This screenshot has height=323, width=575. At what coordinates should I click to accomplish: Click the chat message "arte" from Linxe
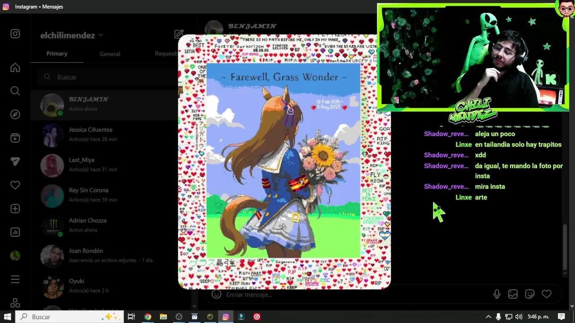pos(481,197)
